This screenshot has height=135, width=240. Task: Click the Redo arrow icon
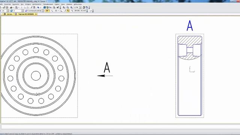pos(40,7)
